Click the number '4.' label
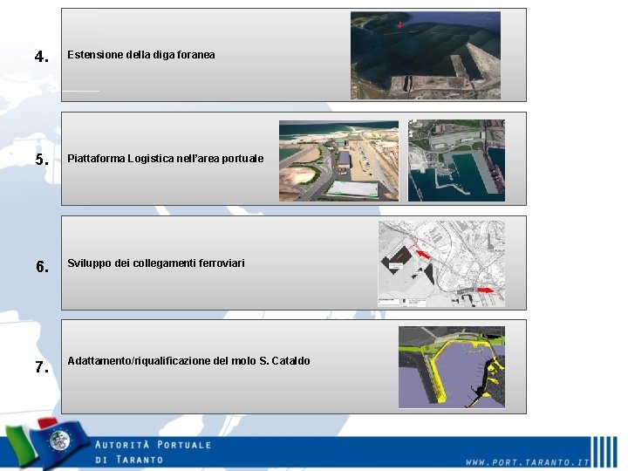 pos(42,57)
